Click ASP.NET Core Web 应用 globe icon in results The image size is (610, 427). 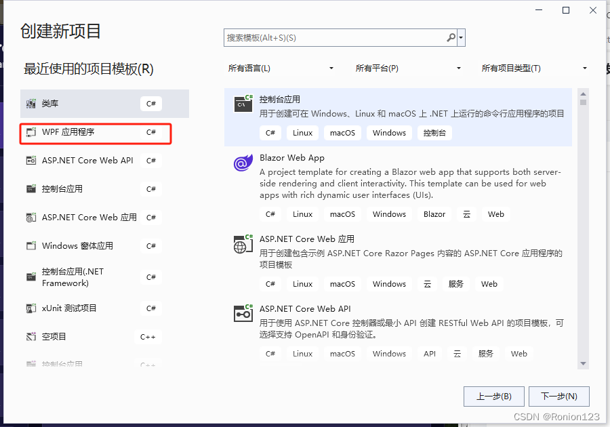coord(243,244)
